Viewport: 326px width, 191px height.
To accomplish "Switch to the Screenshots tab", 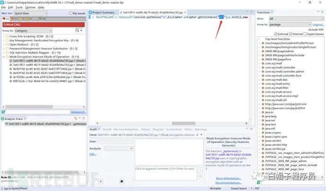I will (174, 129).
